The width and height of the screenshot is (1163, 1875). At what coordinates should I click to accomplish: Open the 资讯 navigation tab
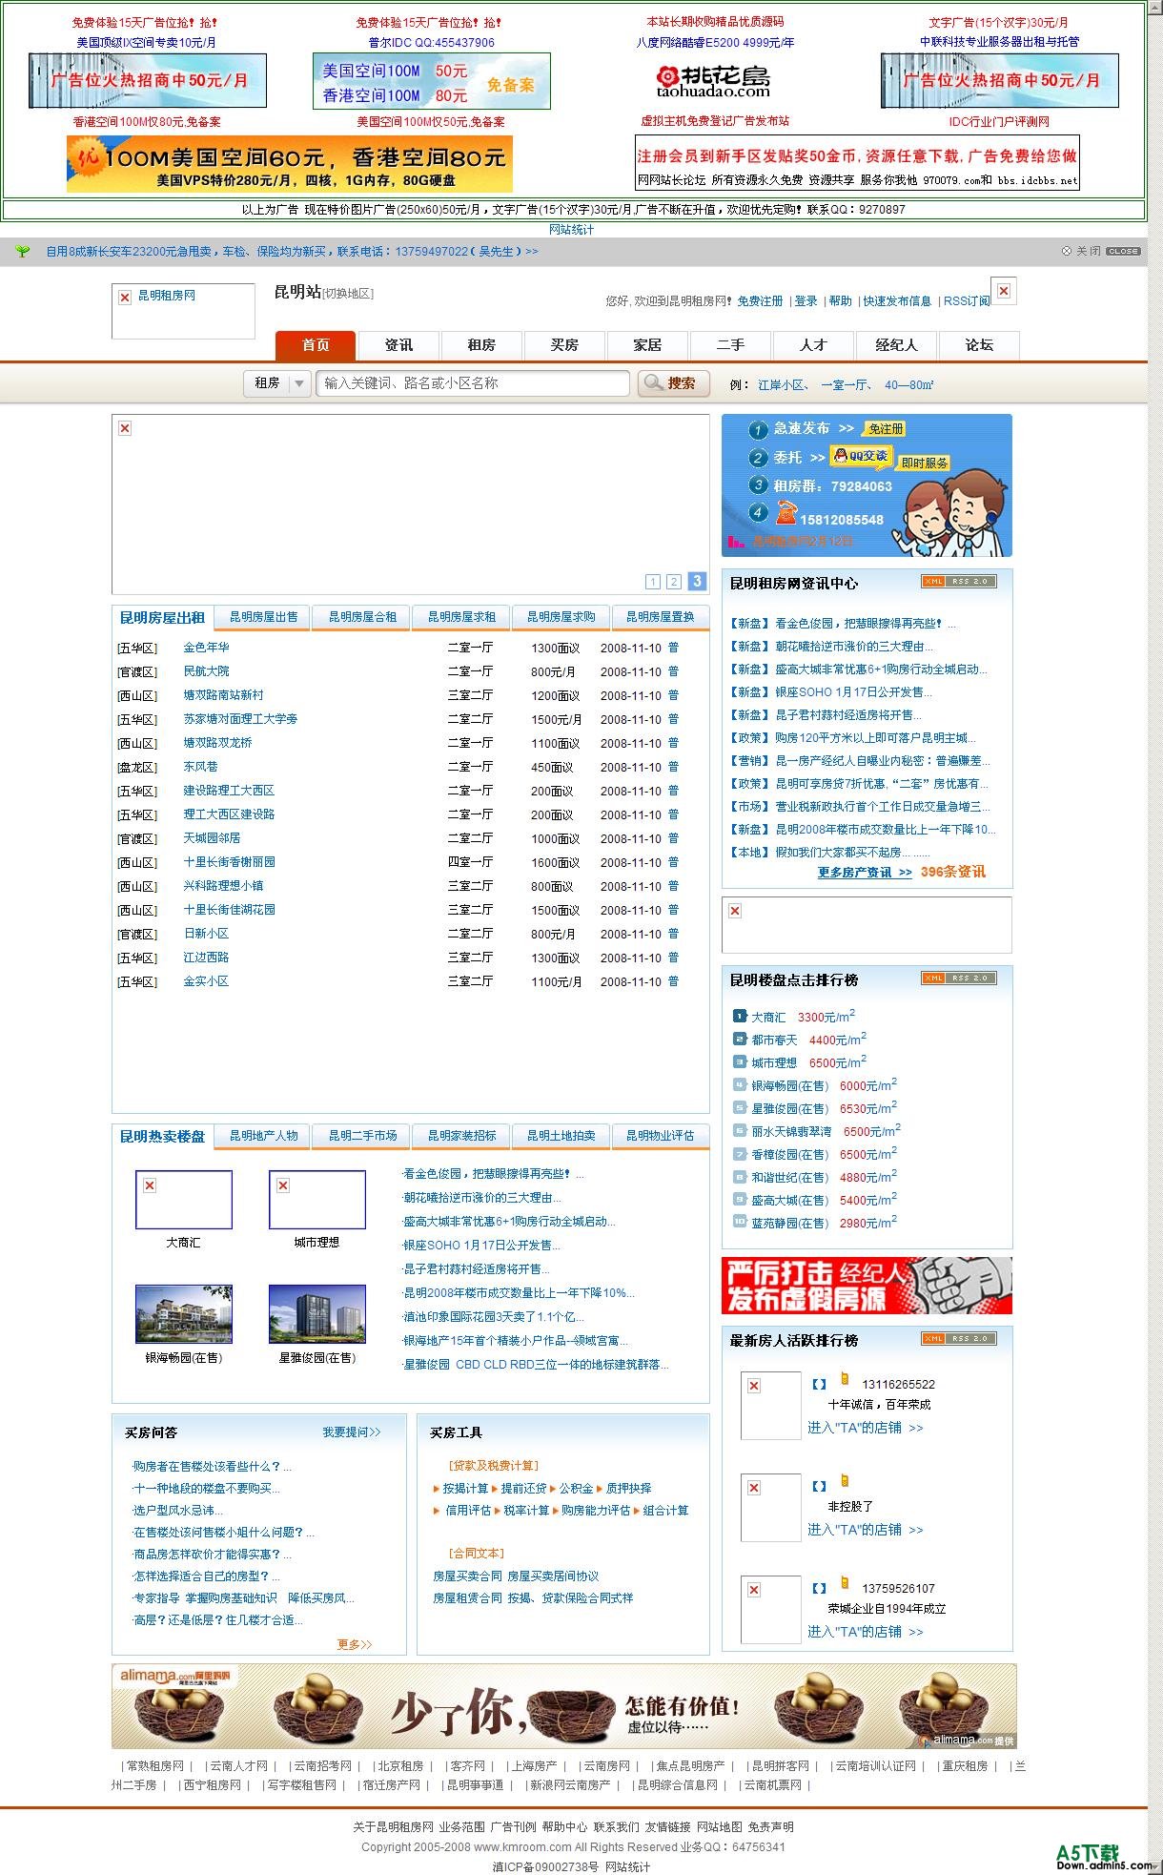point(398,345)
